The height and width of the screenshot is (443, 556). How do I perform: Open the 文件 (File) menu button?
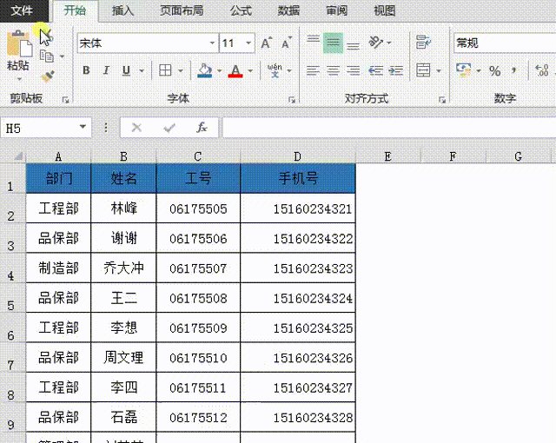pos(22,10)
